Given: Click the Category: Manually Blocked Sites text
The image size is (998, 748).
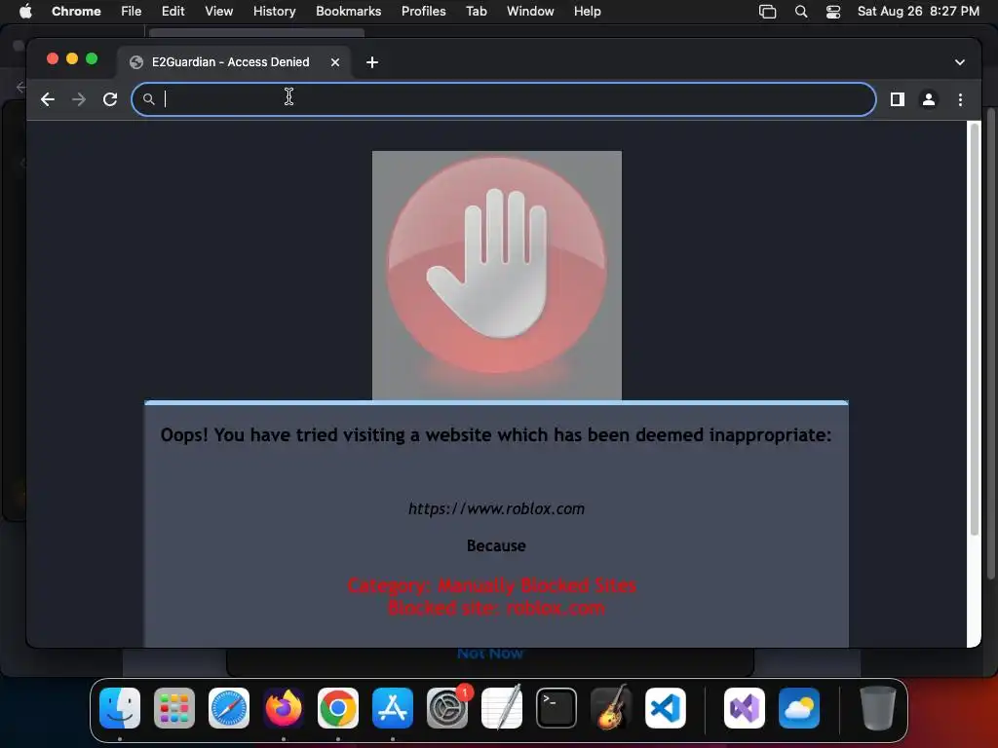Looking at the screenshot, I should [492, 585].
